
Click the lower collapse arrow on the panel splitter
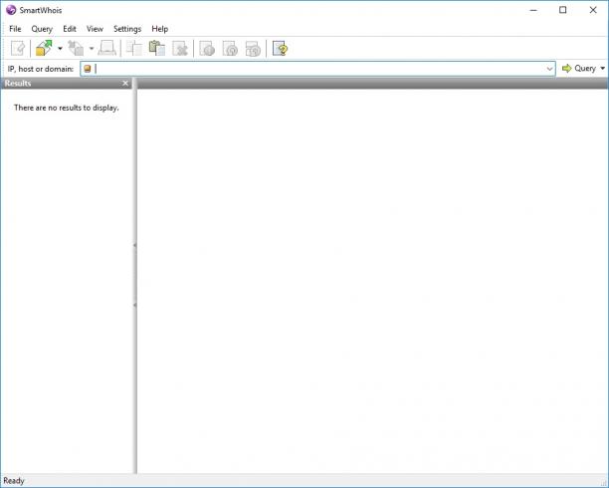tap(134, 305)
